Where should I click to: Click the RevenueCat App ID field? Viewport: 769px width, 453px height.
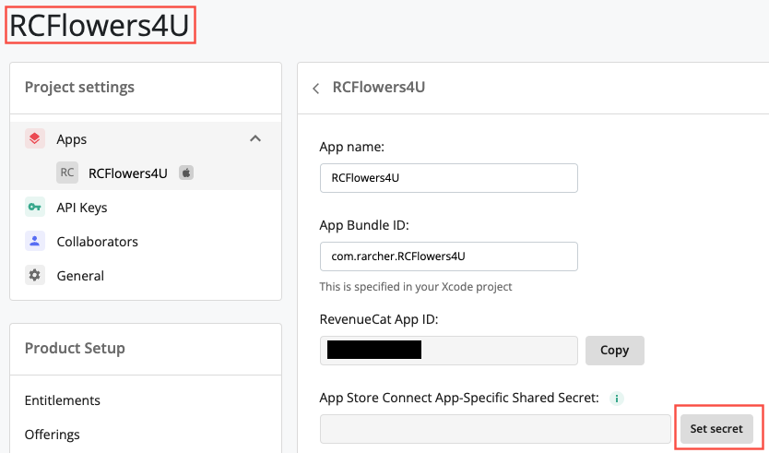pyautogui.click(x=449, y=351)
